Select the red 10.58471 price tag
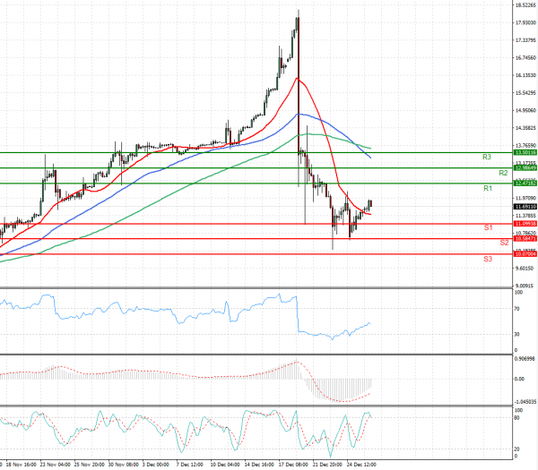This screenshot has height=470, width=538. tap(525, 238)
